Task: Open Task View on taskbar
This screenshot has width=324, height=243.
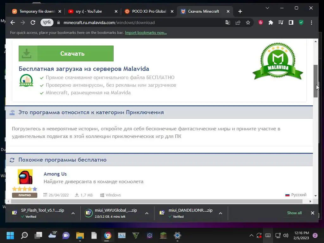Action: 38,235
